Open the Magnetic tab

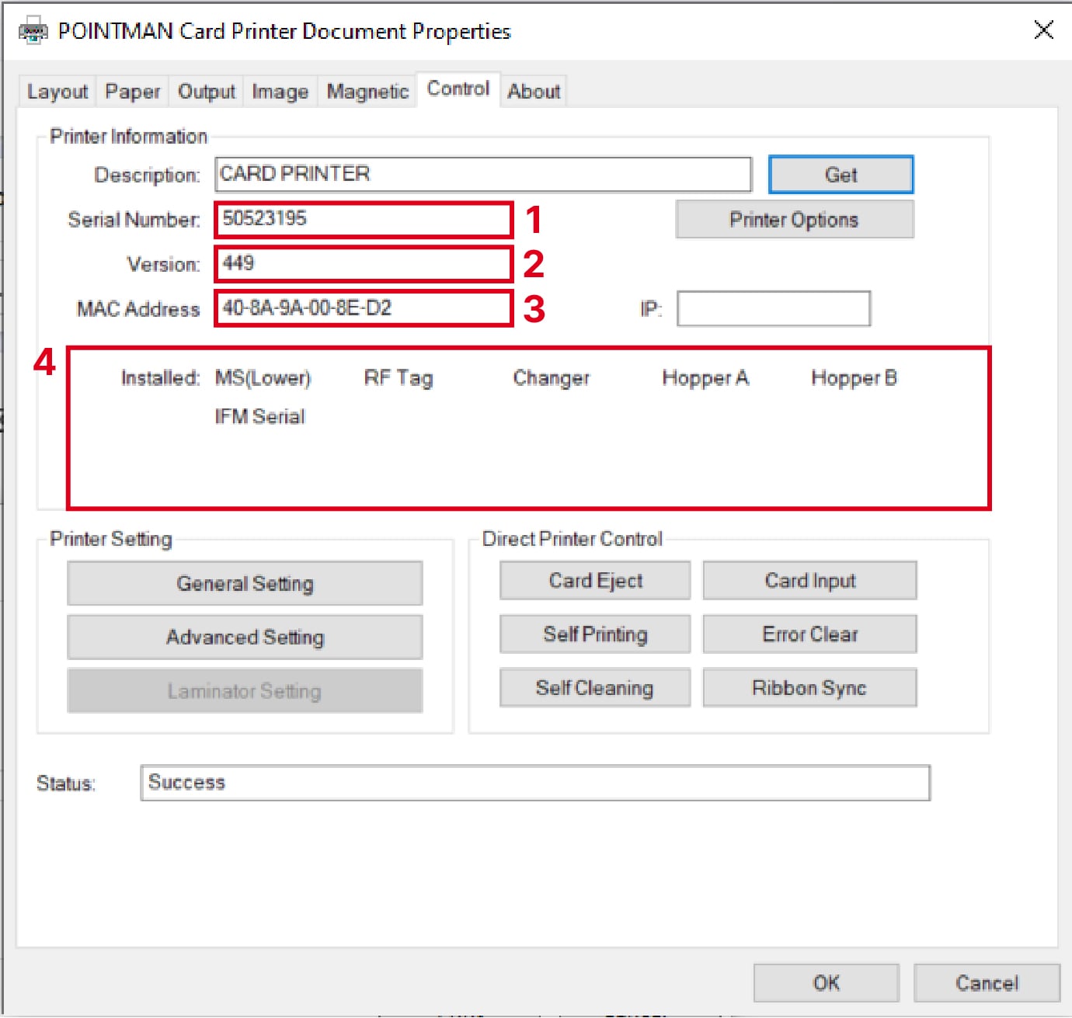coord(367,92)
